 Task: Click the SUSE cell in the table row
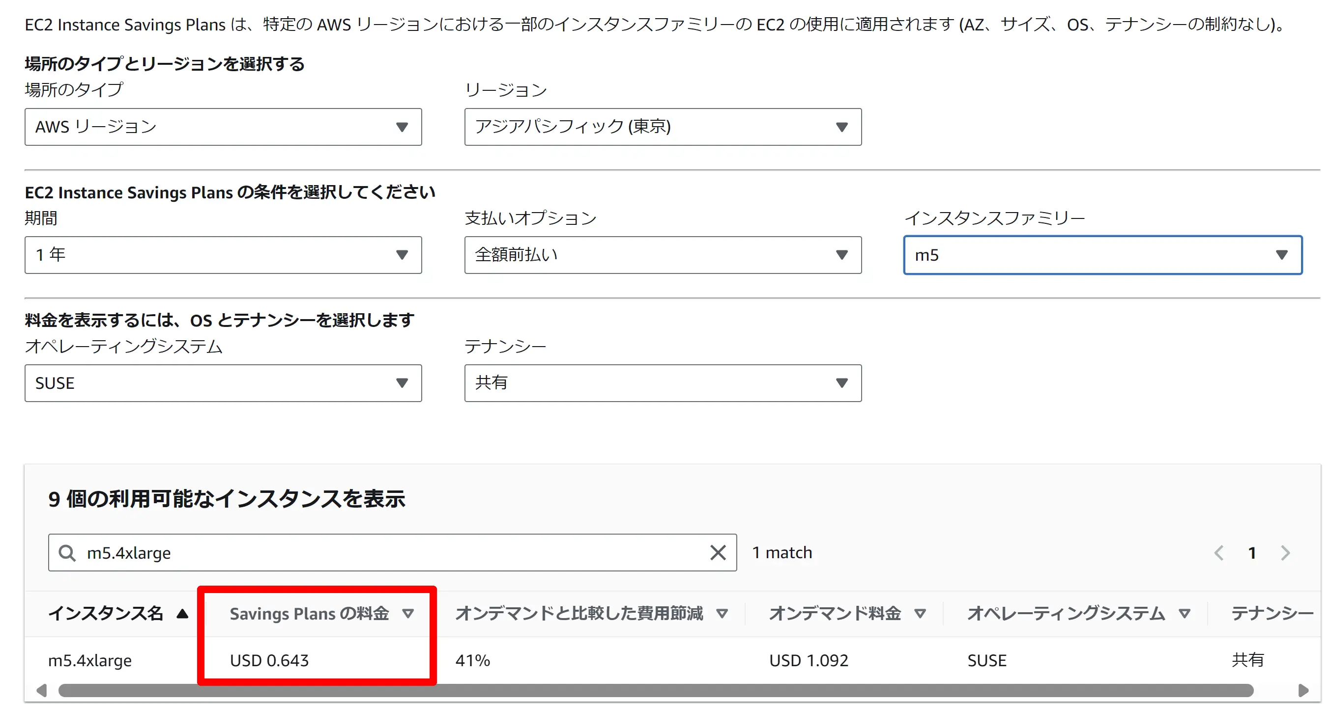click(987, 660)
